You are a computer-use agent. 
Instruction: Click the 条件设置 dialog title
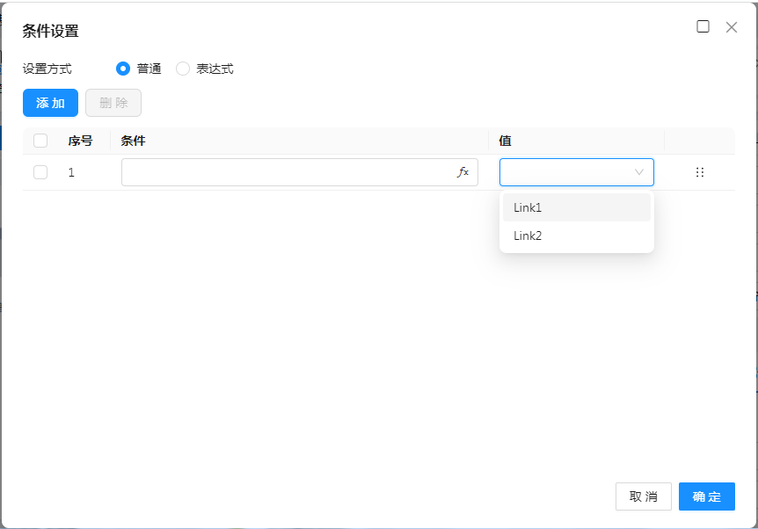pyautogui.click(x=50, y=32)
